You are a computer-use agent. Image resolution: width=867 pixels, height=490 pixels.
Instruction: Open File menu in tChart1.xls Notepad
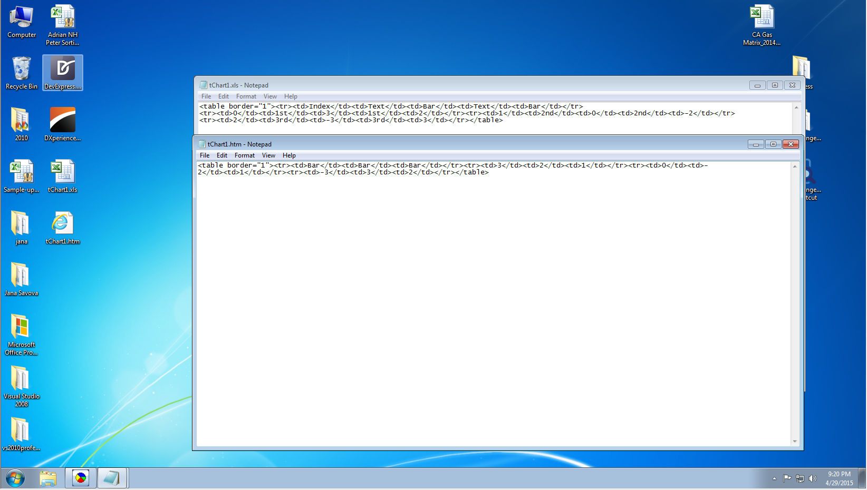pos(206,96)
